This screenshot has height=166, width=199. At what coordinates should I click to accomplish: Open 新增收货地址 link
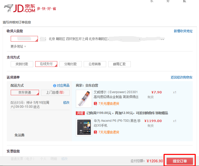(x=183, y=31)
